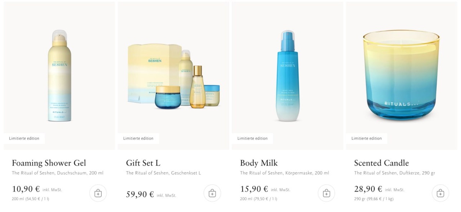View the Body Milk bottle image
Viewport: 461px width, 212px height.
point(288,76)
